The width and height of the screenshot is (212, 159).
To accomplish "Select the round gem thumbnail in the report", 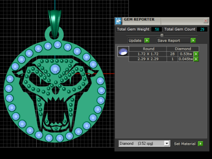I will pos(123,51).
